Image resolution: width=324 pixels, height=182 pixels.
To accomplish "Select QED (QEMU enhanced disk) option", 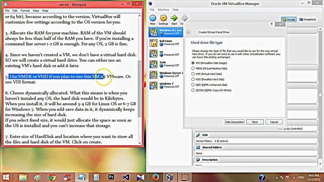I will 209,85.
